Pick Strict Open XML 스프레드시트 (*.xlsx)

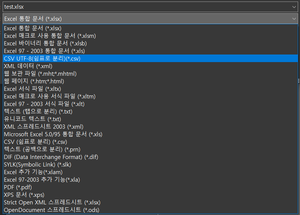(151, 203)
